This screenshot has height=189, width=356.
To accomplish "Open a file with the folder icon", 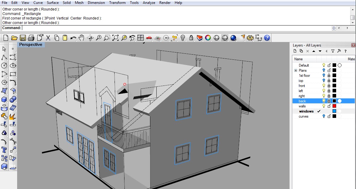I will [14, 37].
